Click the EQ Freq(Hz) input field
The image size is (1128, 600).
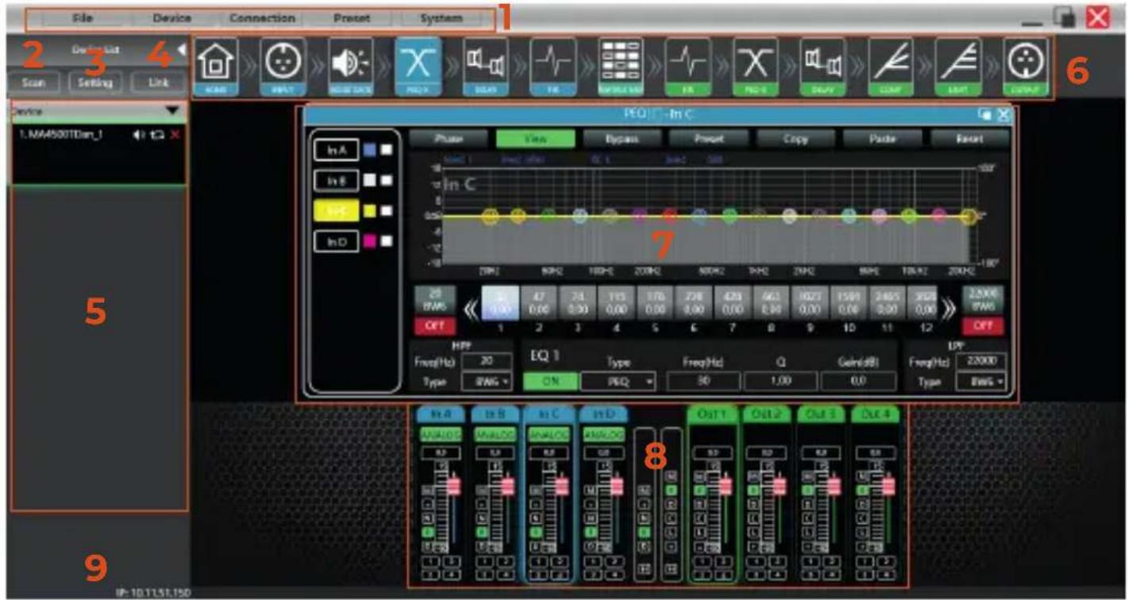pyautogui.click(x=701, y=381)
